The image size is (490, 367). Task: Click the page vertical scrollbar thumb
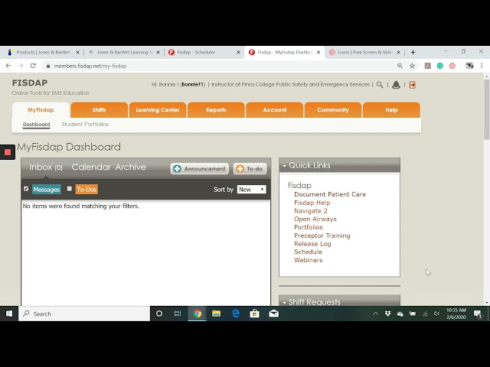click(x=487, y=109)
